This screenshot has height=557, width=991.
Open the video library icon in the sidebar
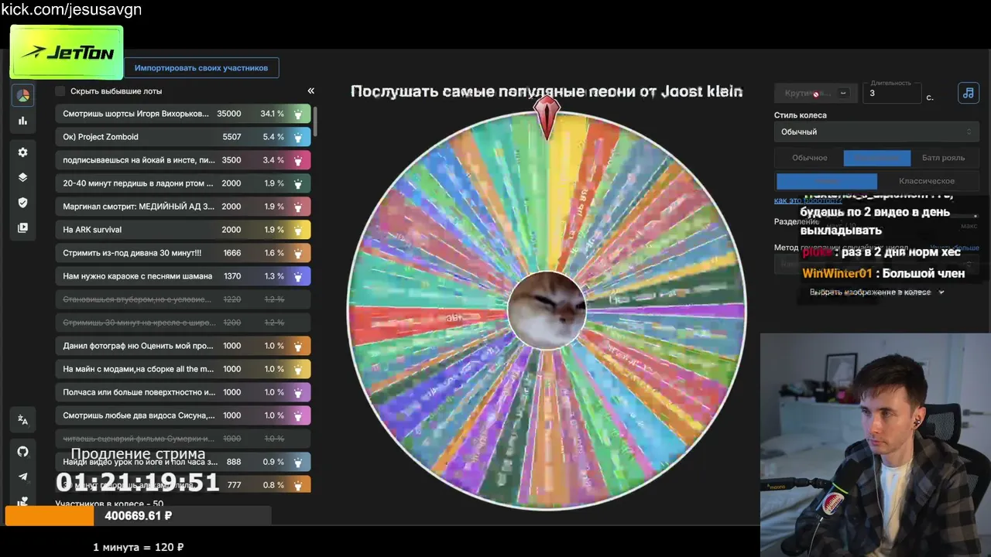[23, 228]
